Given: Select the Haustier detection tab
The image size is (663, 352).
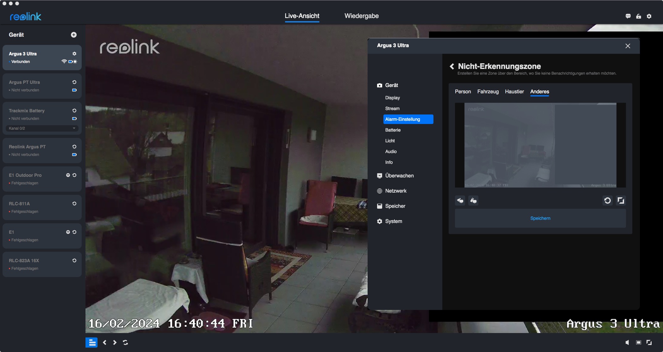Looking at the screenshot, I should 514,92.
